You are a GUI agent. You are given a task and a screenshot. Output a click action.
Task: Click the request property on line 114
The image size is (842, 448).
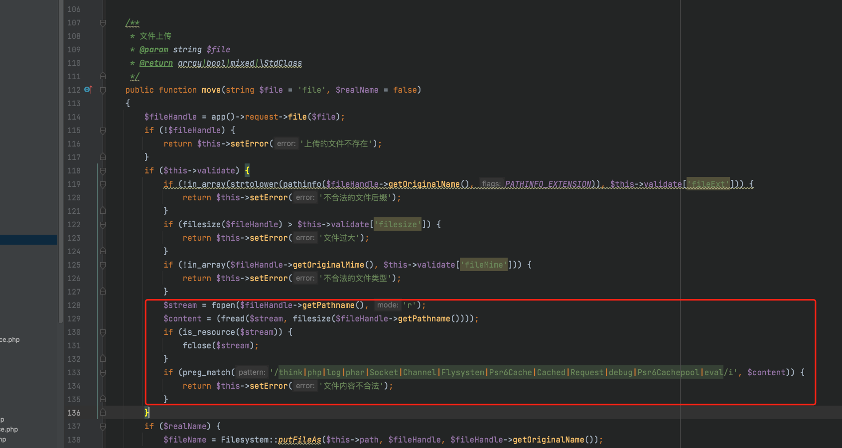262,117
